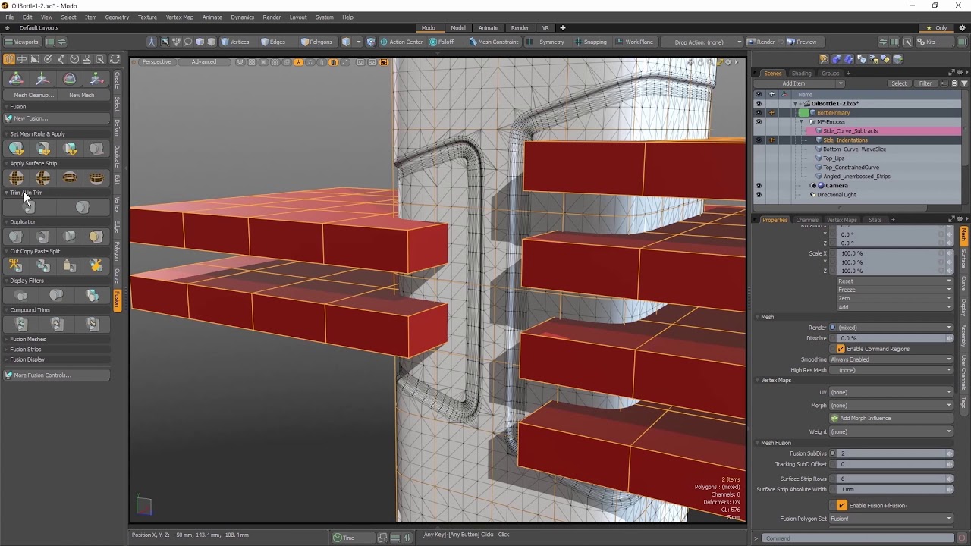Toggle Symmetry

coord(546,42)
